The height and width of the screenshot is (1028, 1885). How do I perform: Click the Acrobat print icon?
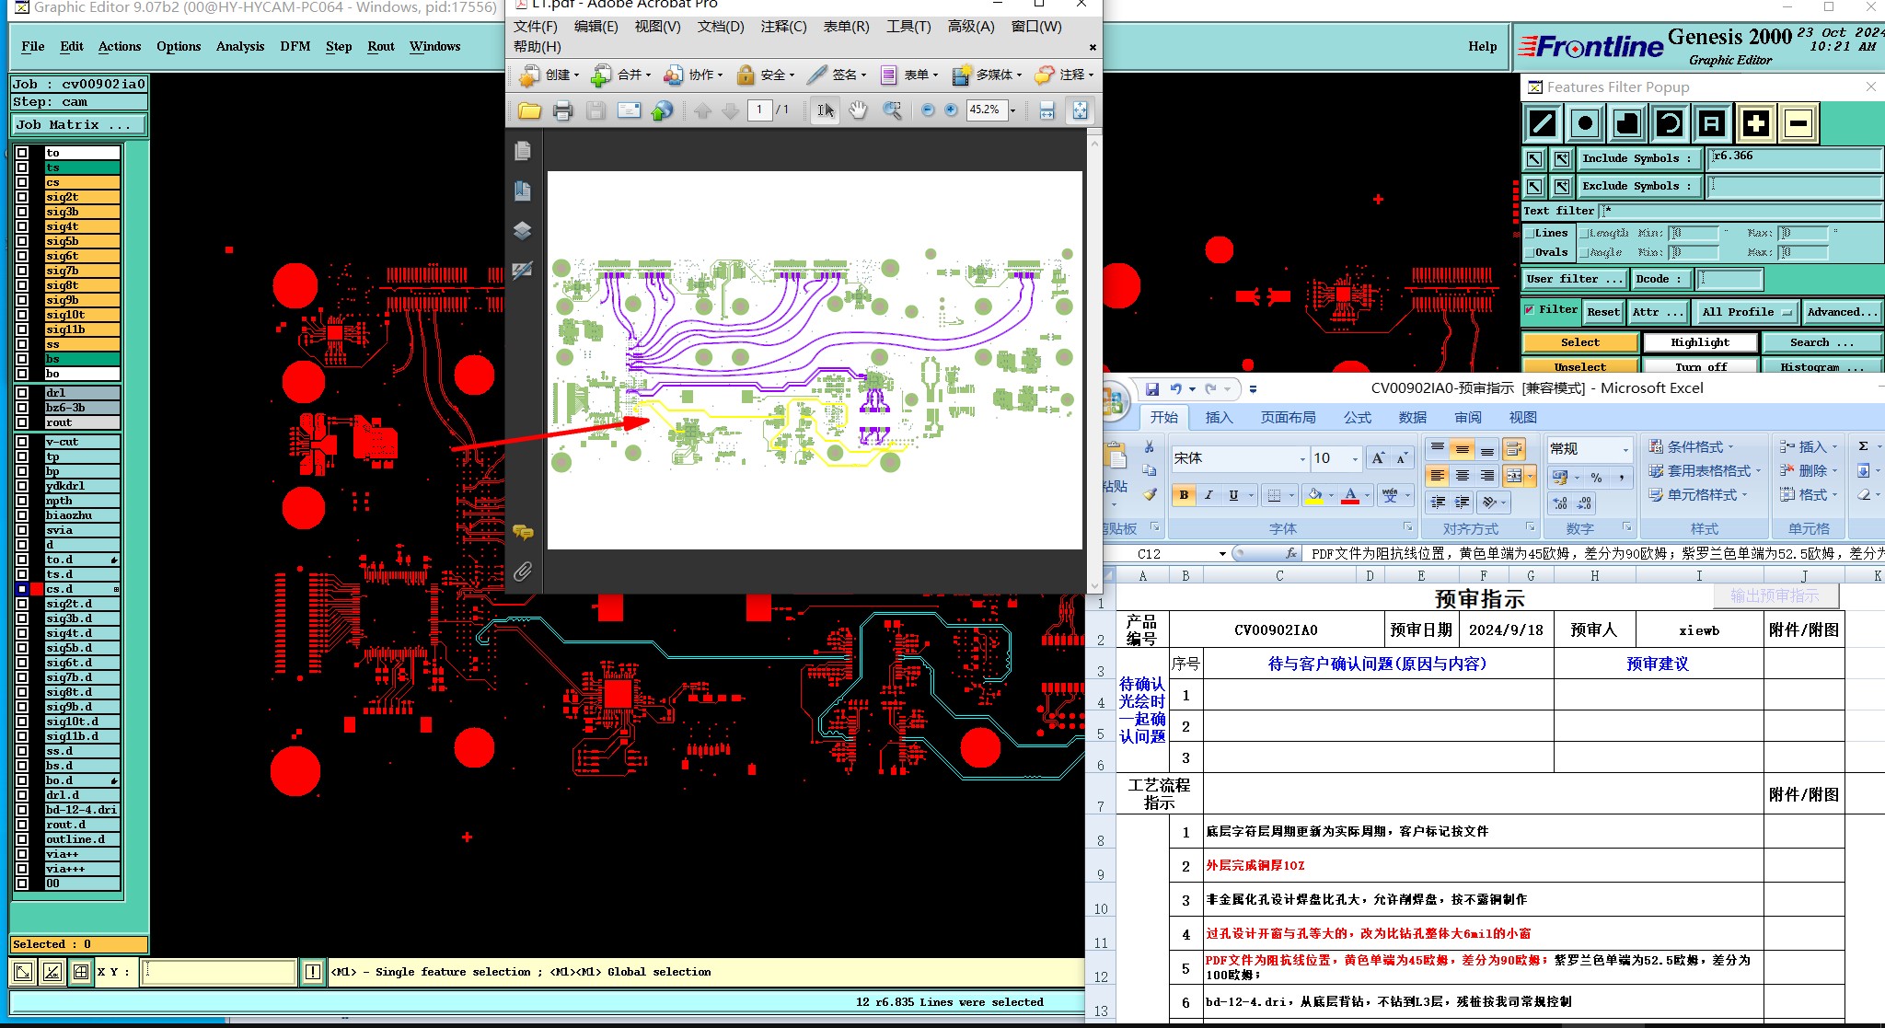tap(562, 110)
